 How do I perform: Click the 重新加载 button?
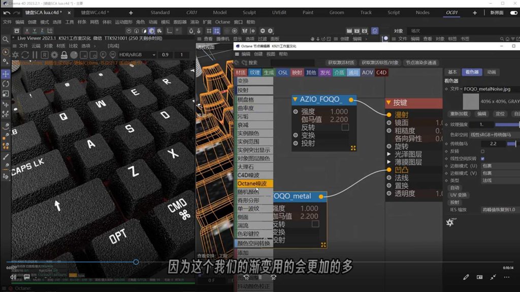click(459, 114)
